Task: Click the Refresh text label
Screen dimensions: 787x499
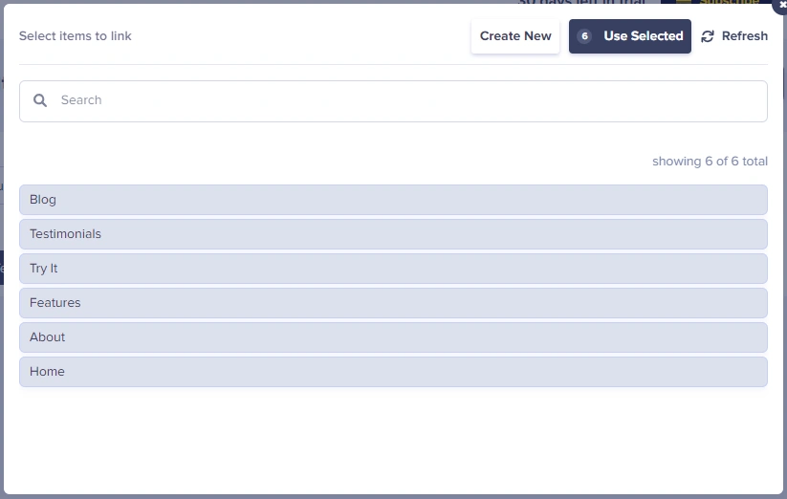Action: [x=744, y=36]
